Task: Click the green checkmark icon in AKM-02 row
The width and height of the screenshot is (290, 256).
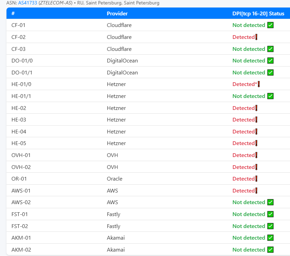Action: (271, 250)
